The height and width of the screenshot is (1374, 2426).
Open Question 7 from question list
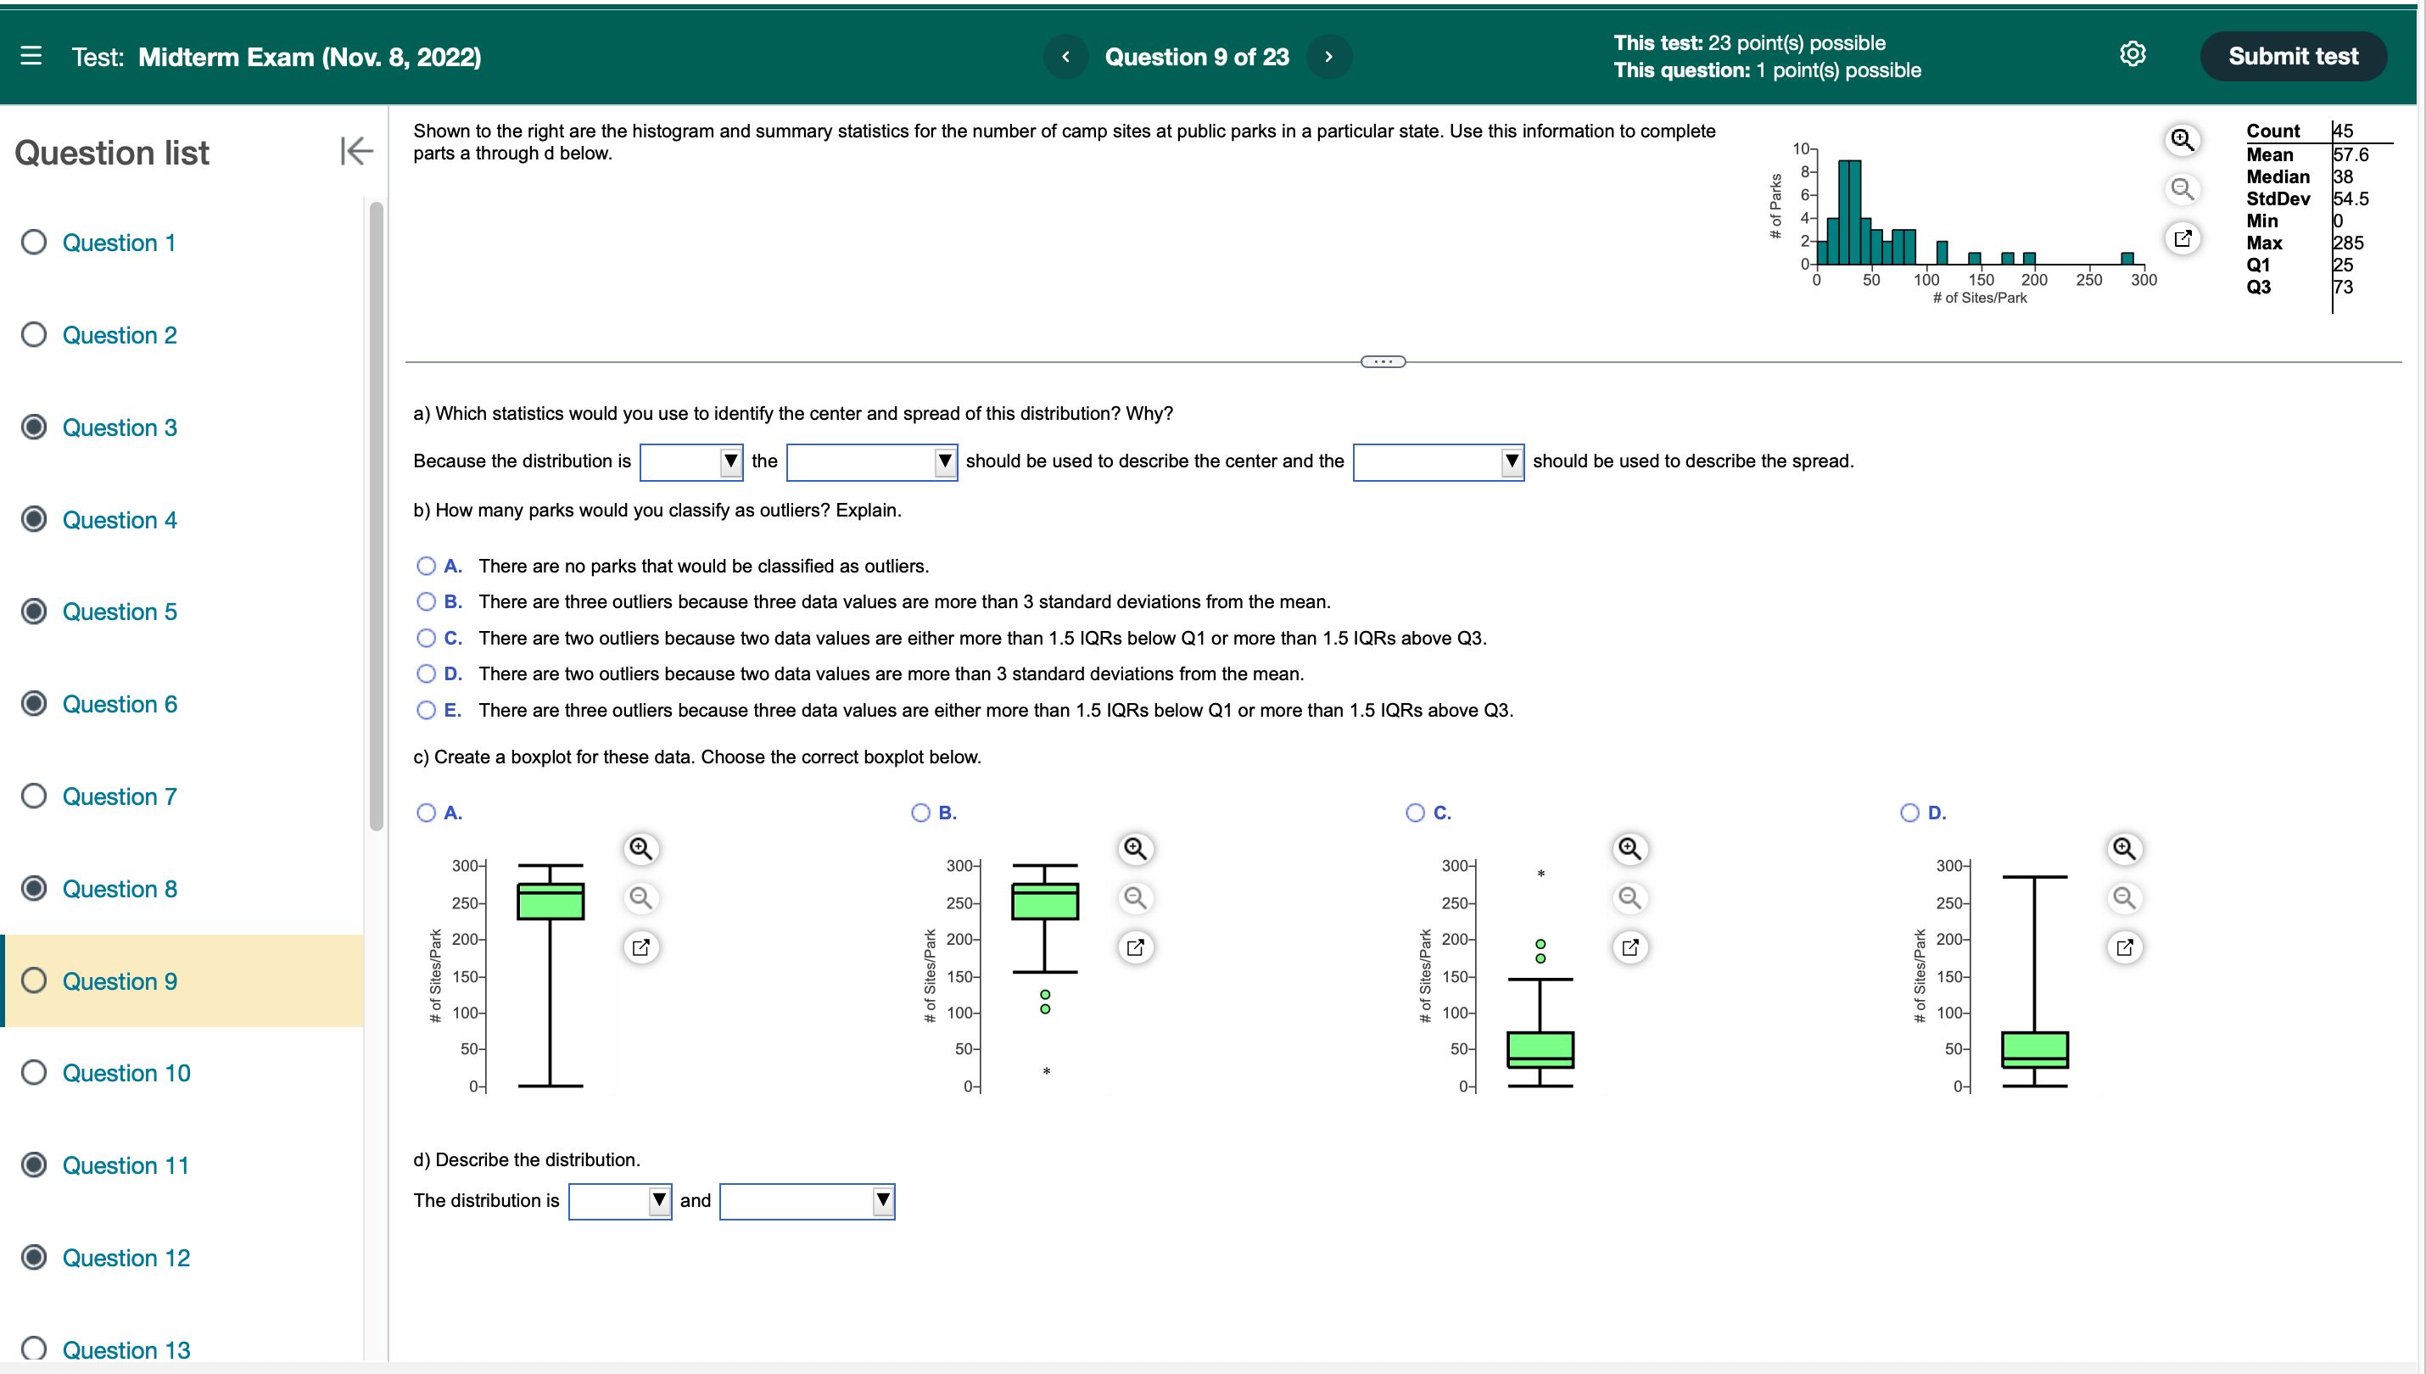tap(119, 796)
